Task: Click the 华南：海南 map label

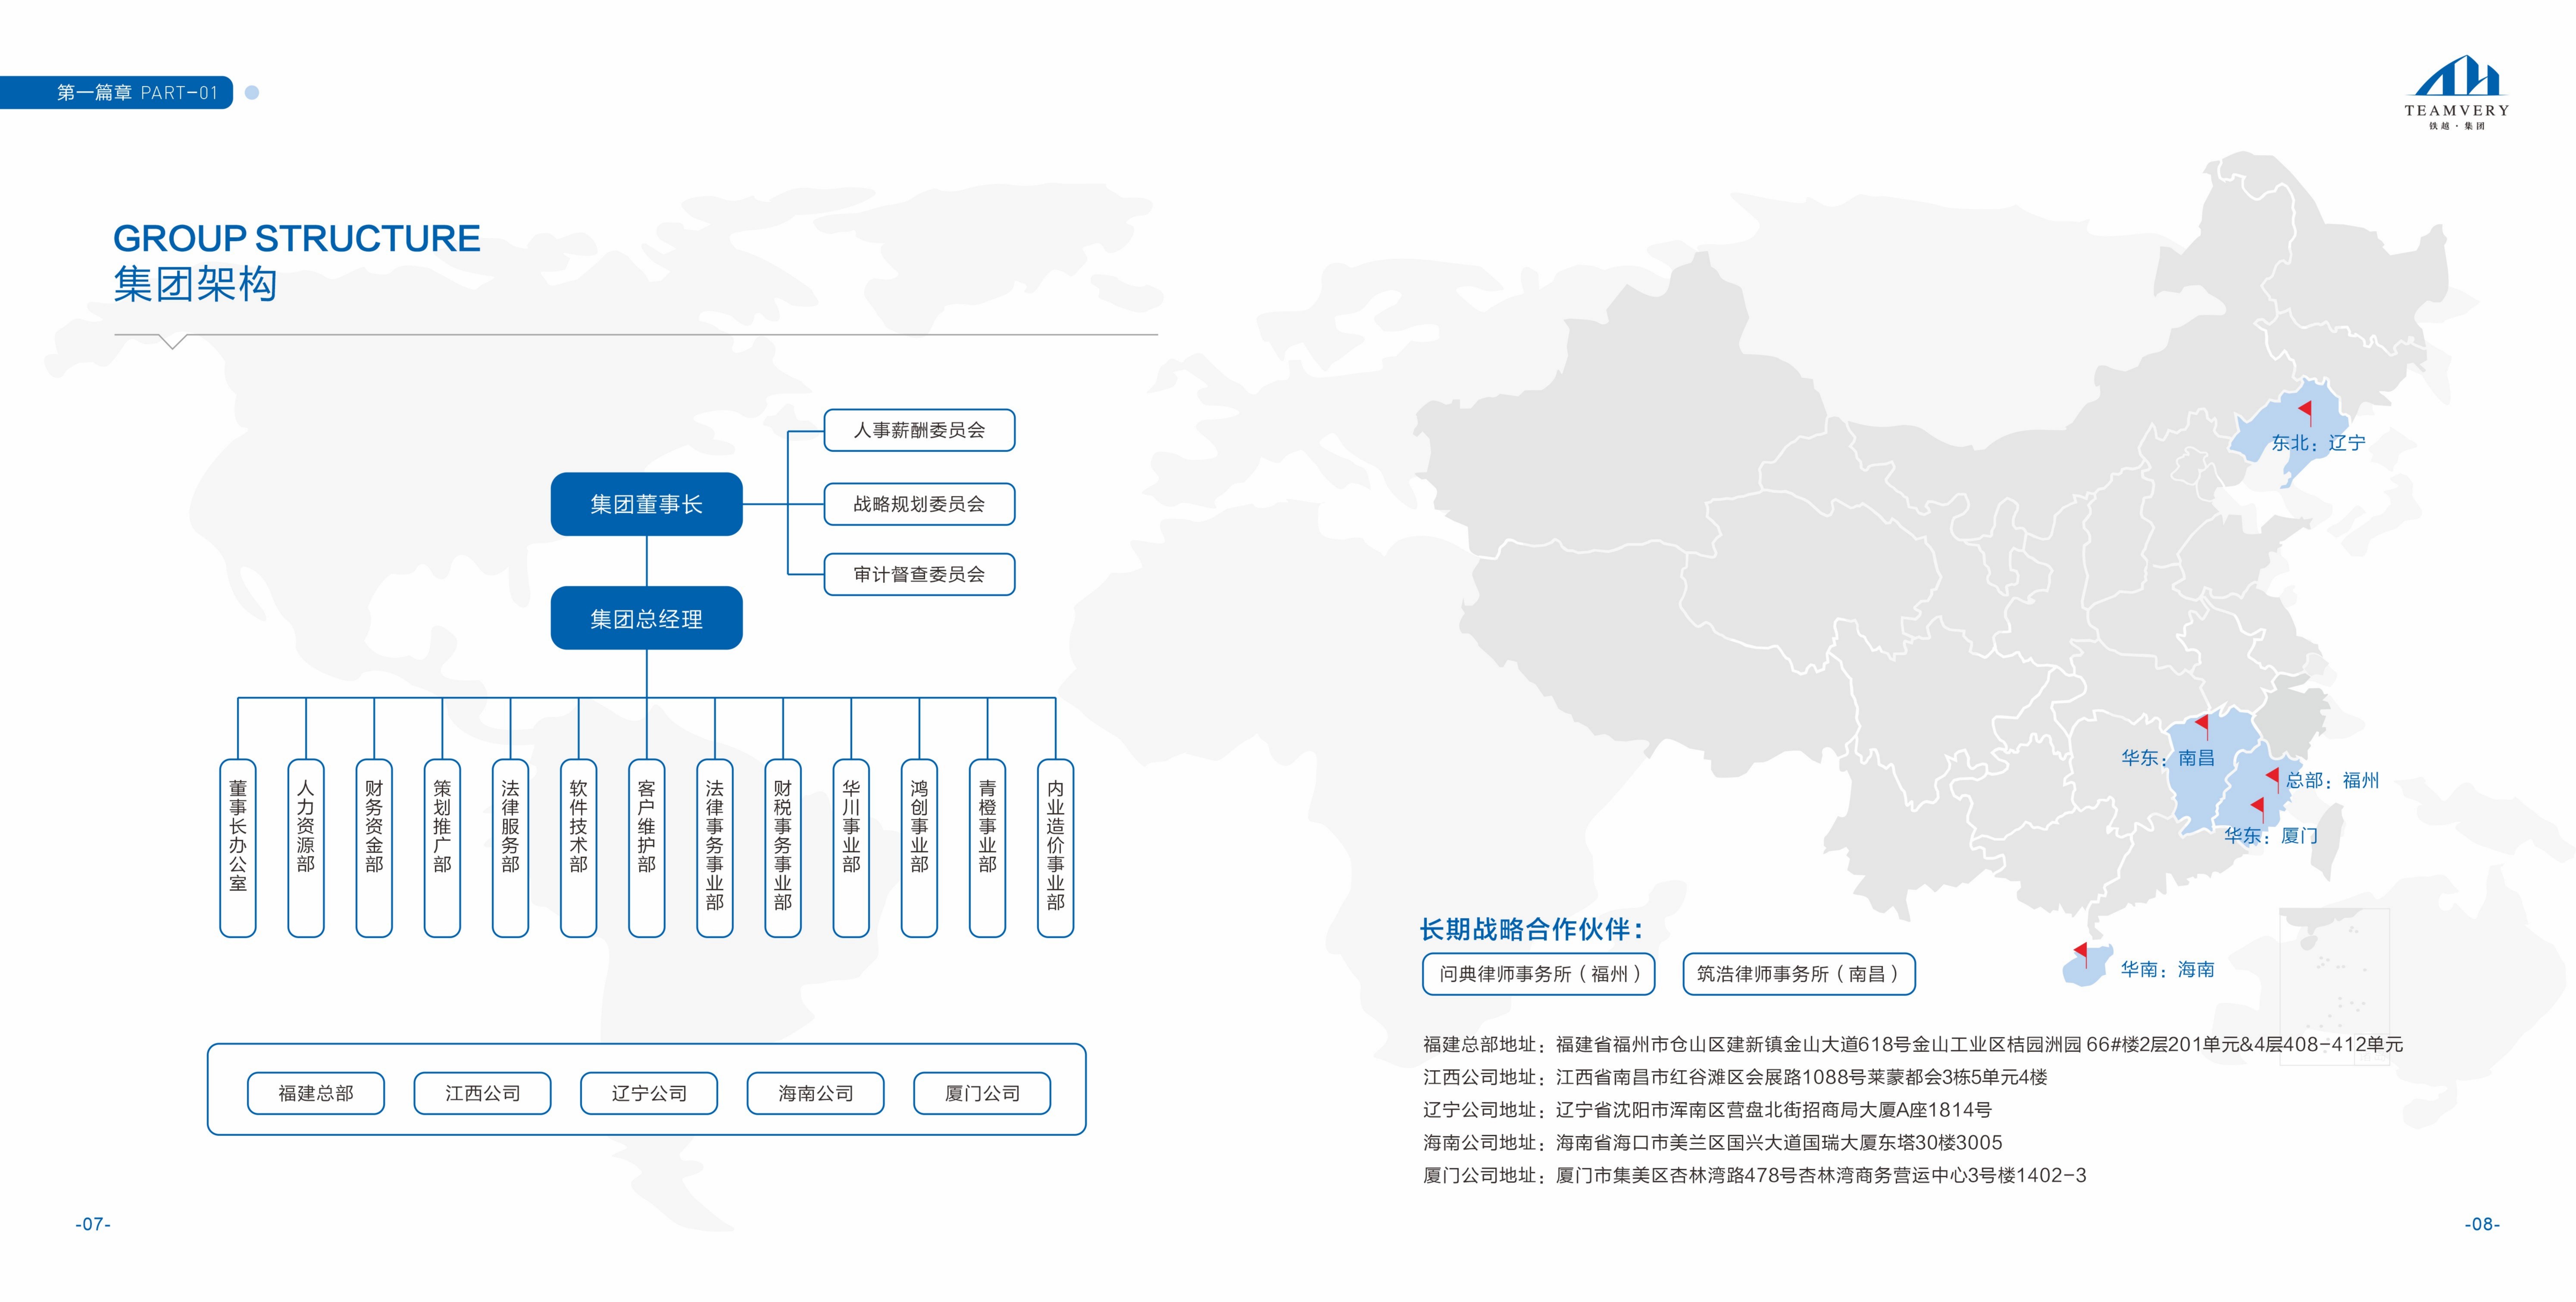Action: pos(2168,969)
